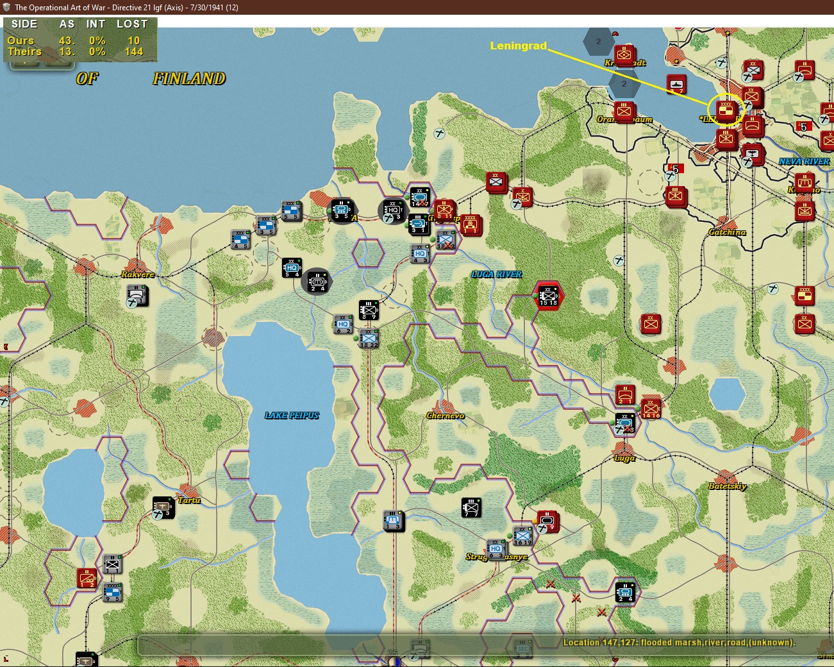Click the Theirs row in the losses panel
This screenshot has width=834, height=667.
(77, 52)
